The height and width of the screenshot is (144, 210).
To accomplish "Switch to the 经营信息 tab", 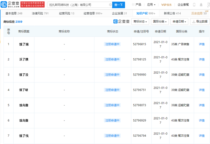I will 93,13.
